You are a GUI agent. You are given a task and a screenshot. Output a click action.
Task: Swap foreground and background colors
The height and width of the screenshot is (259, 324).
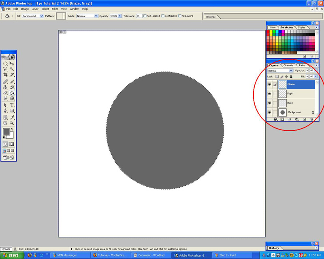[12, 129]
